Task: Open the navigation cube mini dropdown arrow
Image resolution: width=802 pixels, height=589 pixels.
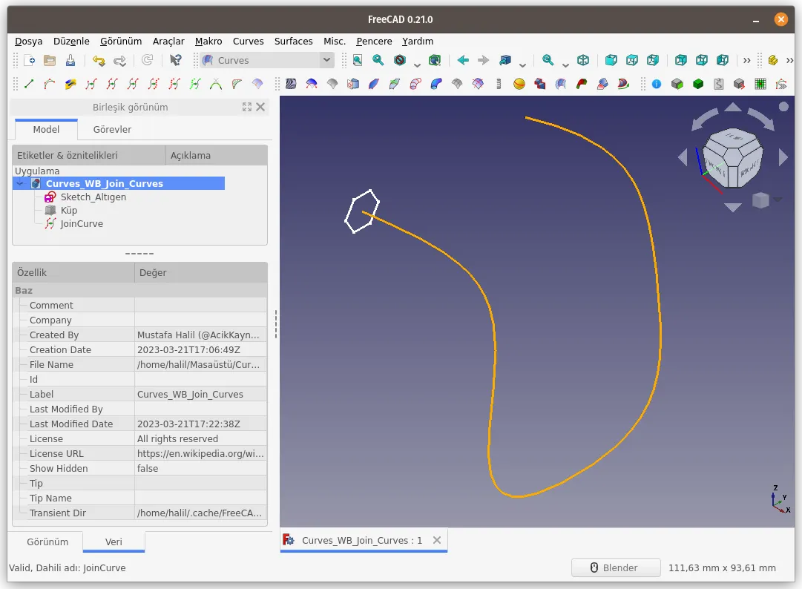Action: (x=778, y=200)
